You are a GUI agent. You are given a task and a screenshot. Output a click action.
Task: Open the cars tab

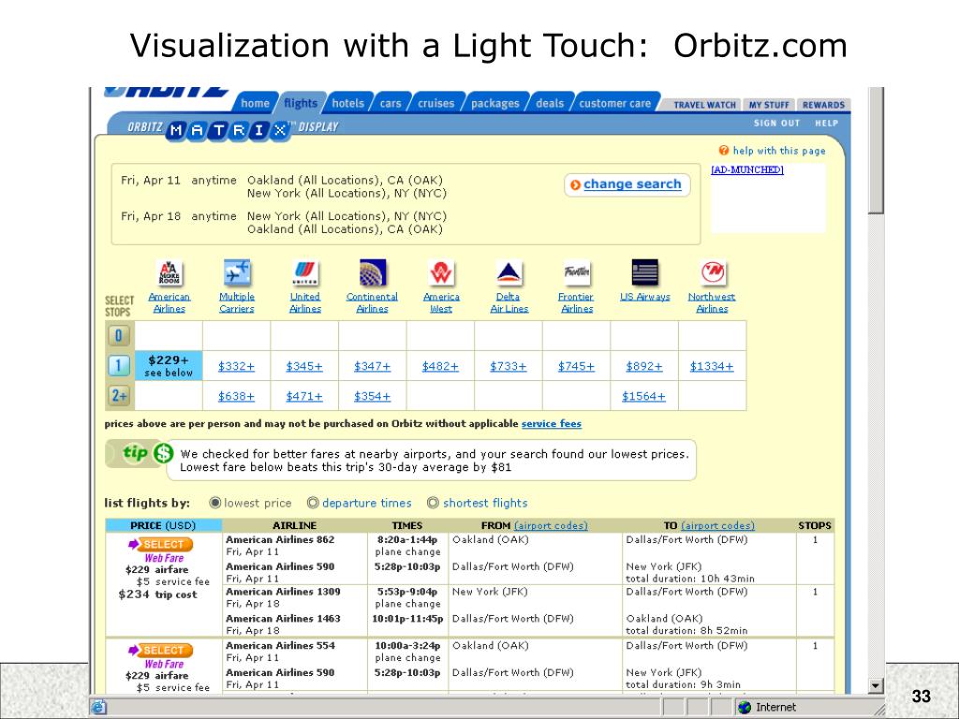pos(391,103)
